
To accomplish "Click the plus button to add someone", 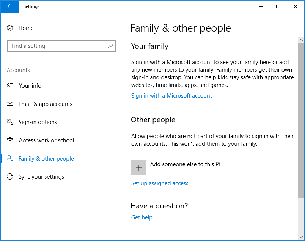I will pos(139,168).
